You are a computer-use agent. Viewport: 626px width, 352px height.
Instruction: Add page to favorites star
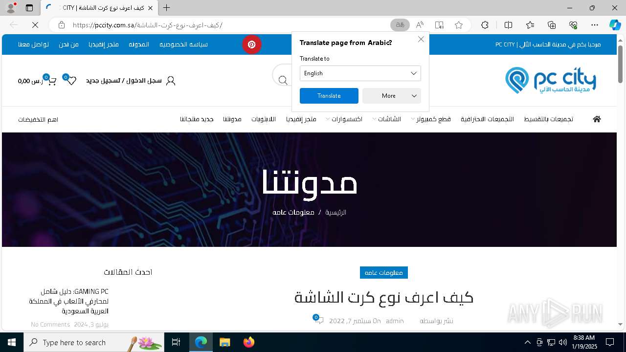(x=459, y=25)
